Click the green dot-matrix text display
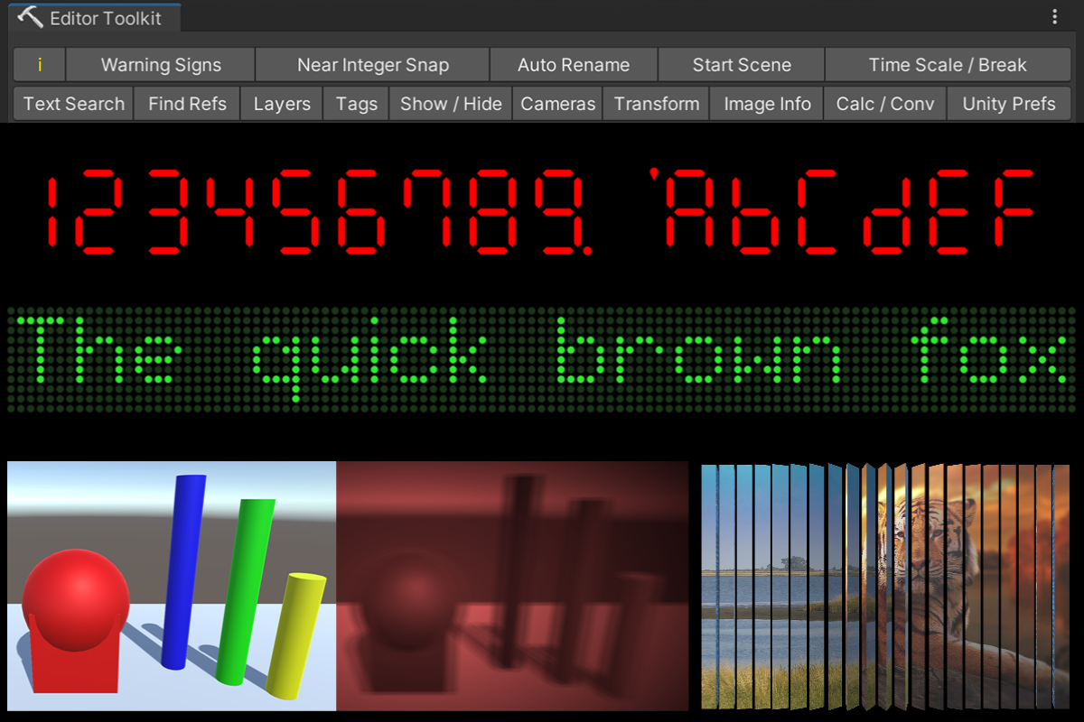Screen dimensions: 1084x722 (542, 360)
